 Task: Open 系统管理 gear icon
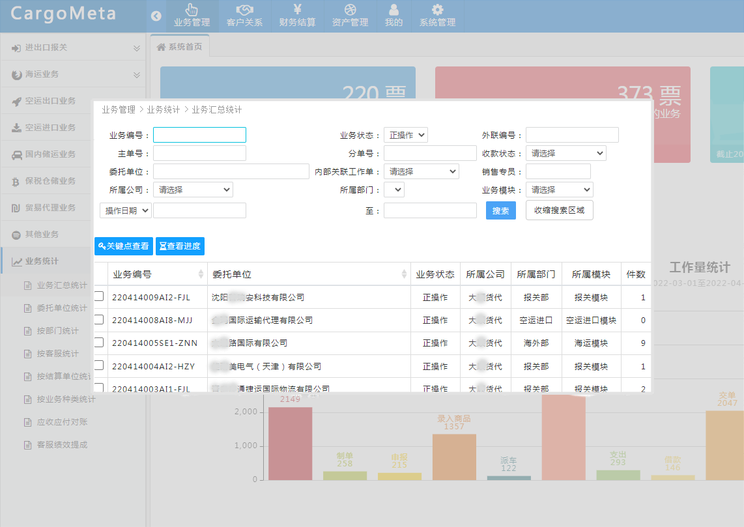click(437, 10)
